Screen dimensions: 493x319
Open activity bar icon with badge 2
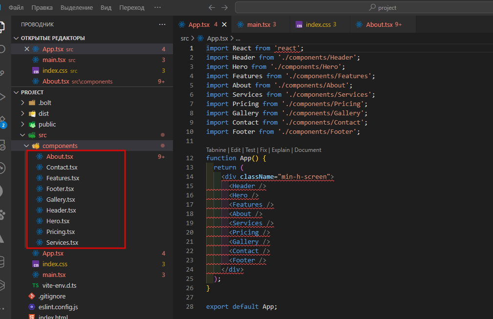click(x=3, y=122)
